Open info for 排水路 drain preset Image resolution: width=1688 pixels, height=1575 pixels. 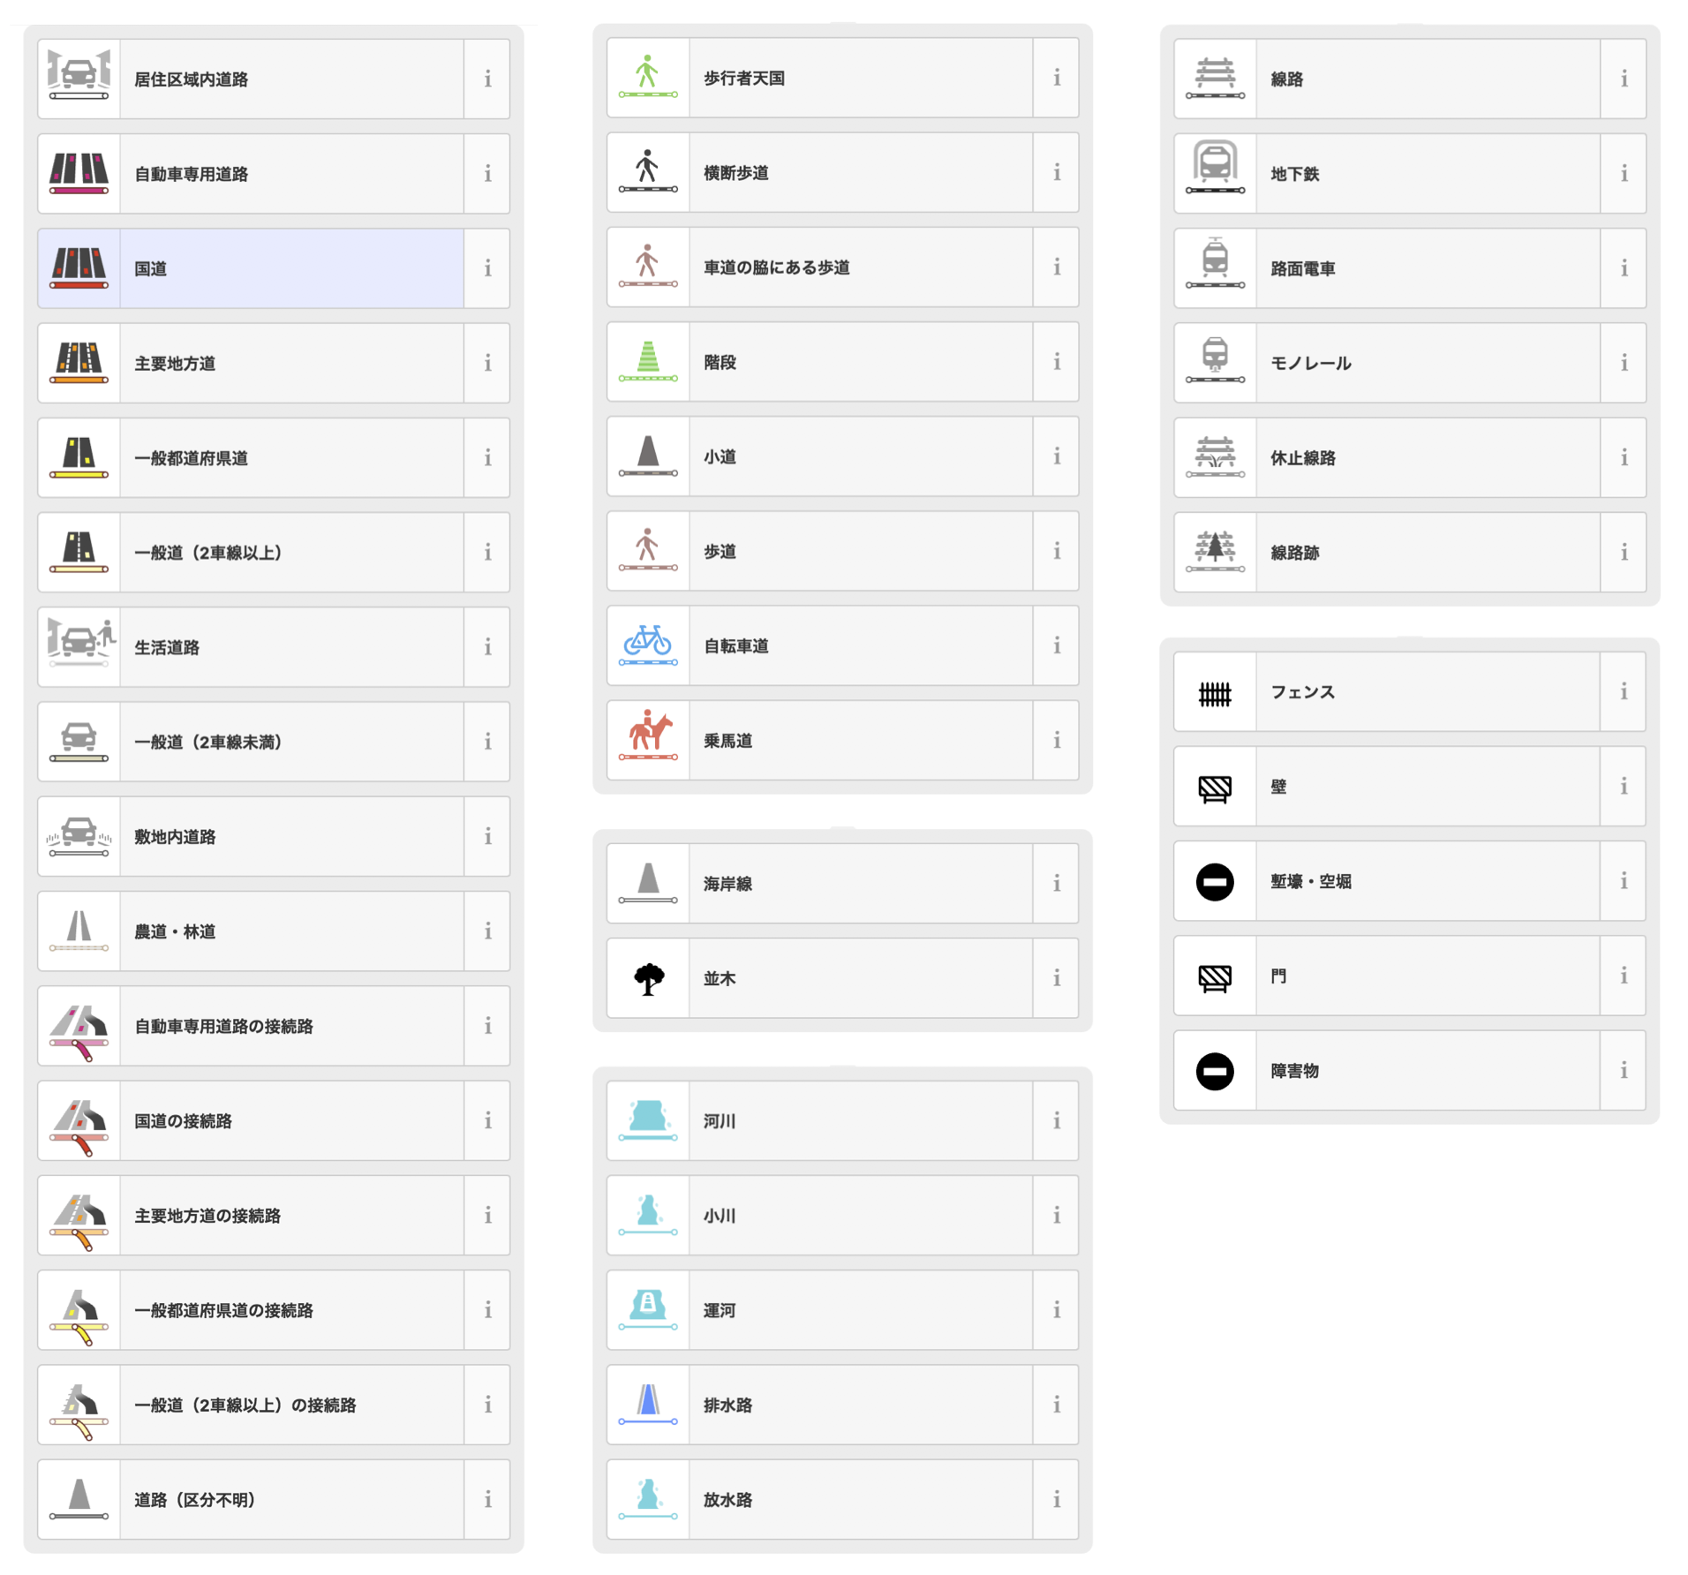pyautogui.click(x=1056, y=1405)
